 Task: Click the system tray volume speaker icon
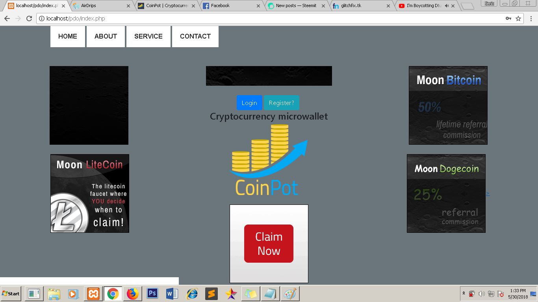(481, 294)
